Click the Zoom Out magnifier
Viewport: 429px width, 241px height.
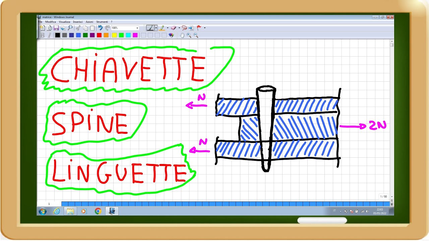196,35
